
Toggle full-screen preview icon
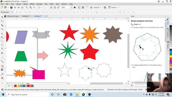point(75,8)
